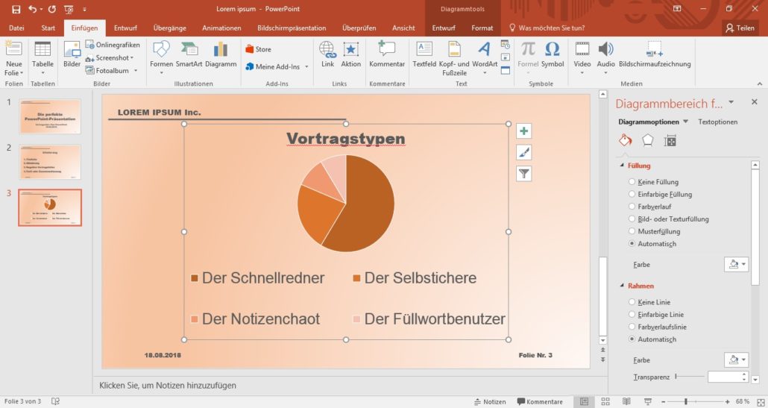
Task: Open the Datei tab
Action: tap(16, 28)
